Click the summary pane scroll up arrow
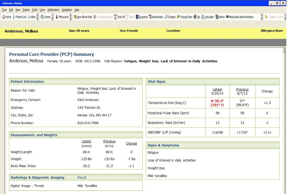 283,50
